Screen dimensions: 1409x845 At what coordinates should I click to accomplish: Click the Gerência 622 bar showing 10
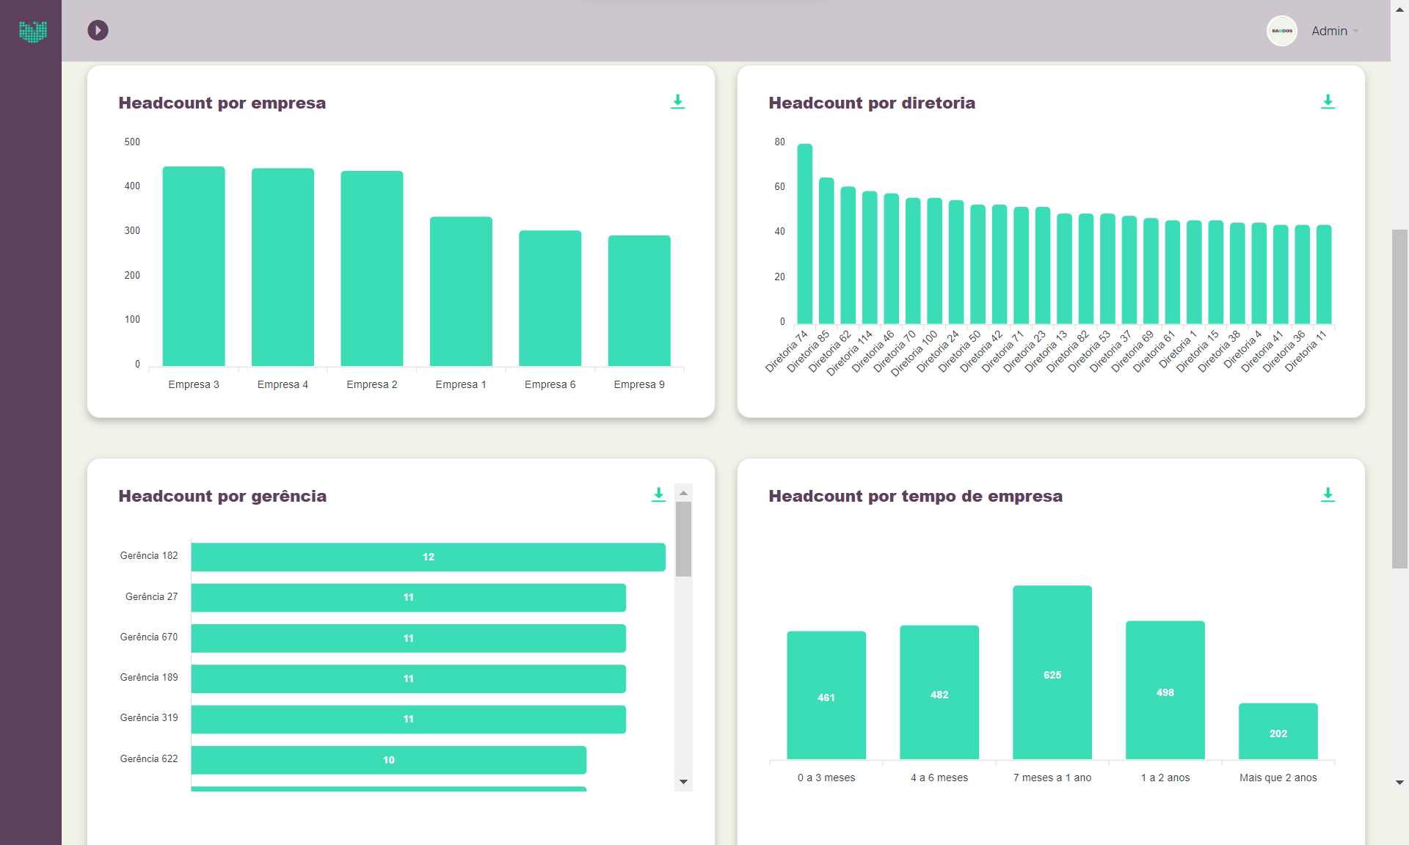[x=388, y=760]
